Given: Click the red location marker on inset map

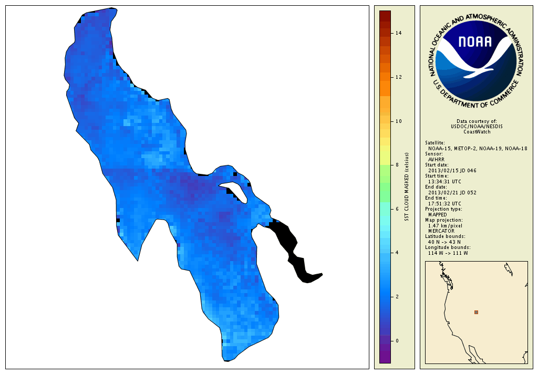Looking at the screenshot, I should coord(476,312).
